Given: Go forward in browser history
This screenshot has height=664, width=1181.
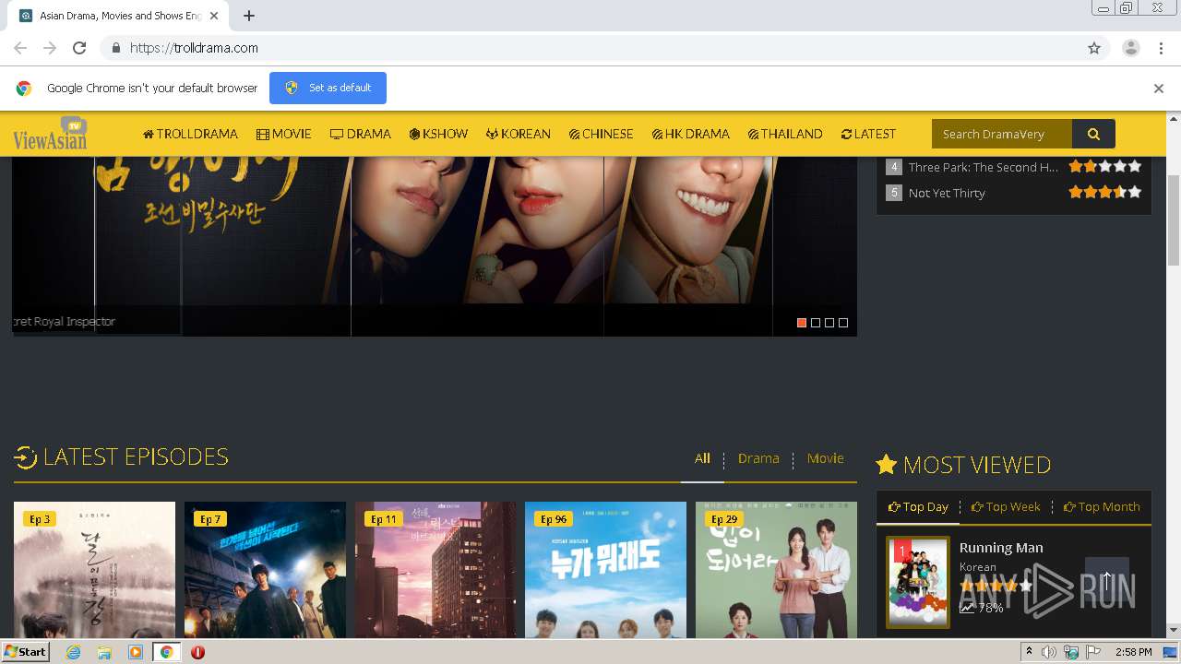Looking at the screenshot, I should 50,48.
